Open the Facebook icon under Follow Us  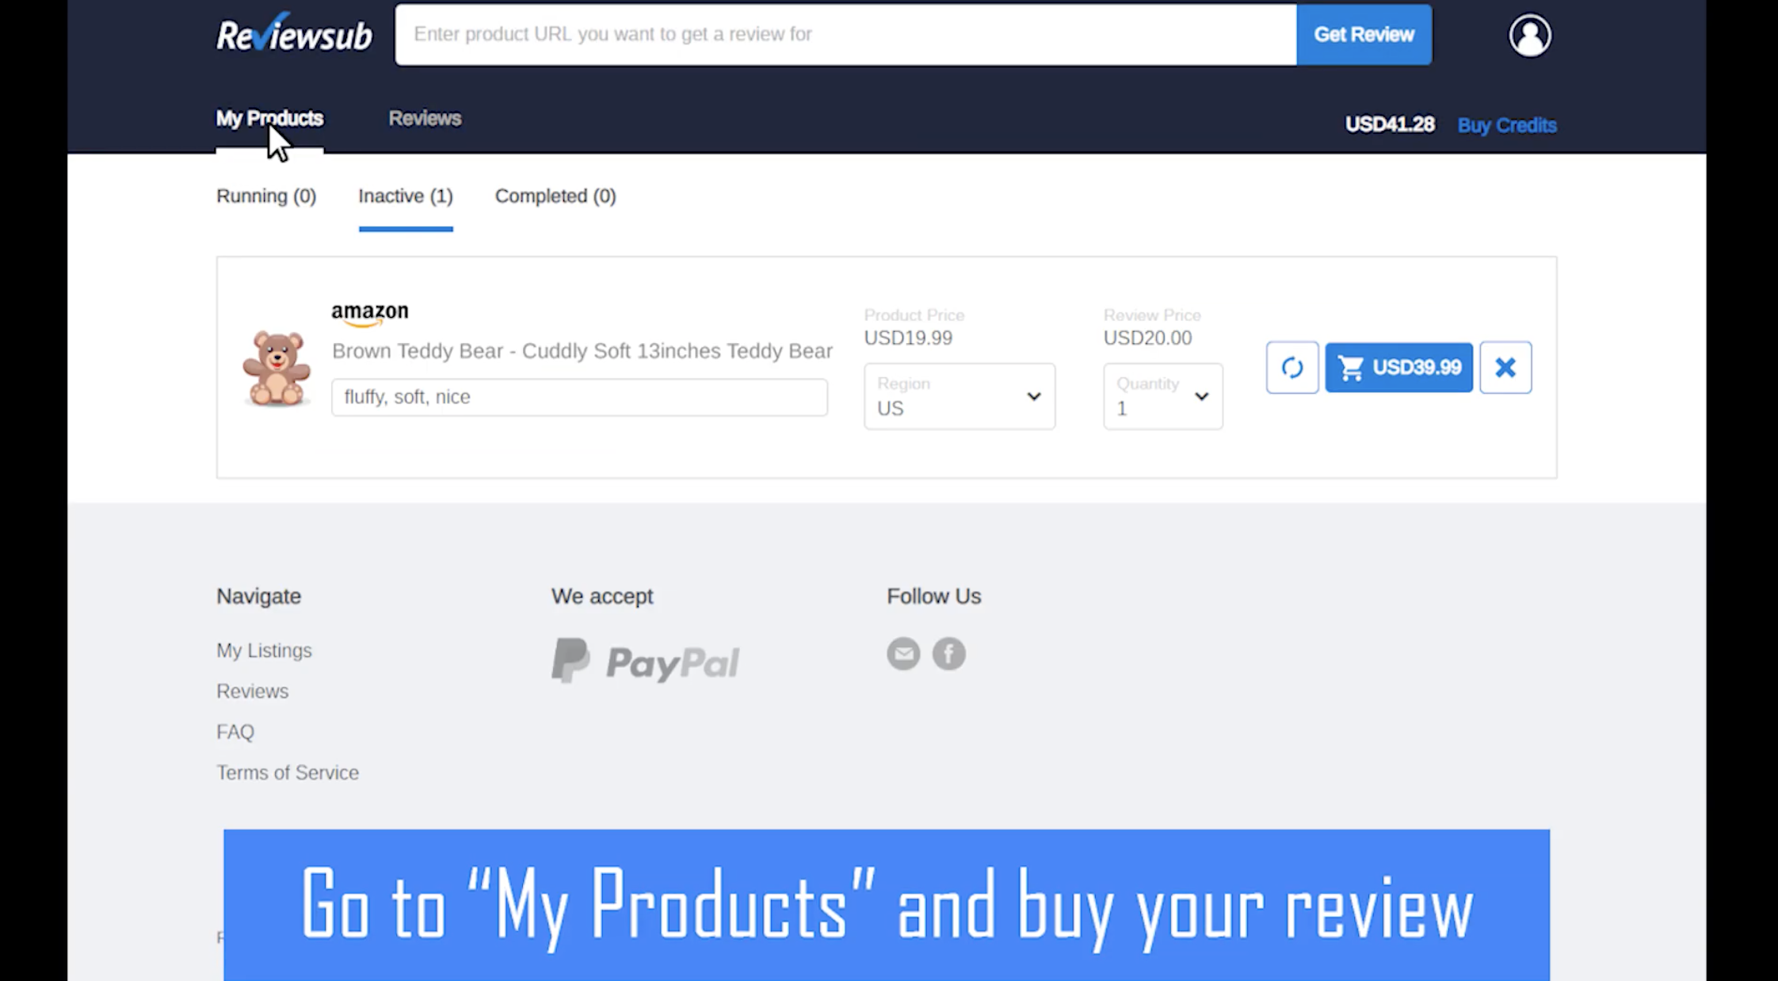click(x=948, y=654)
